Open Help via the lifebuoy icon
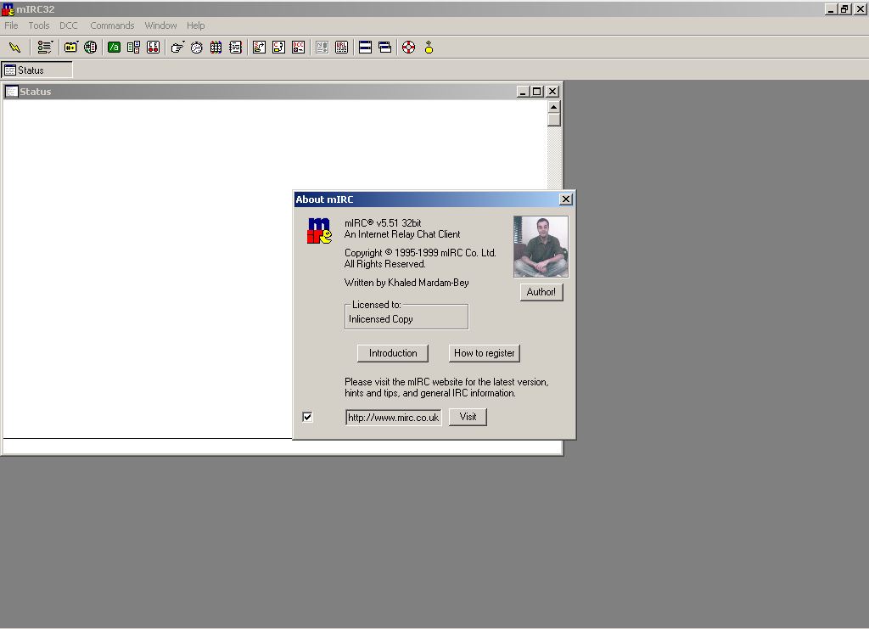The image size is (869, 629). tap(408, 48)
